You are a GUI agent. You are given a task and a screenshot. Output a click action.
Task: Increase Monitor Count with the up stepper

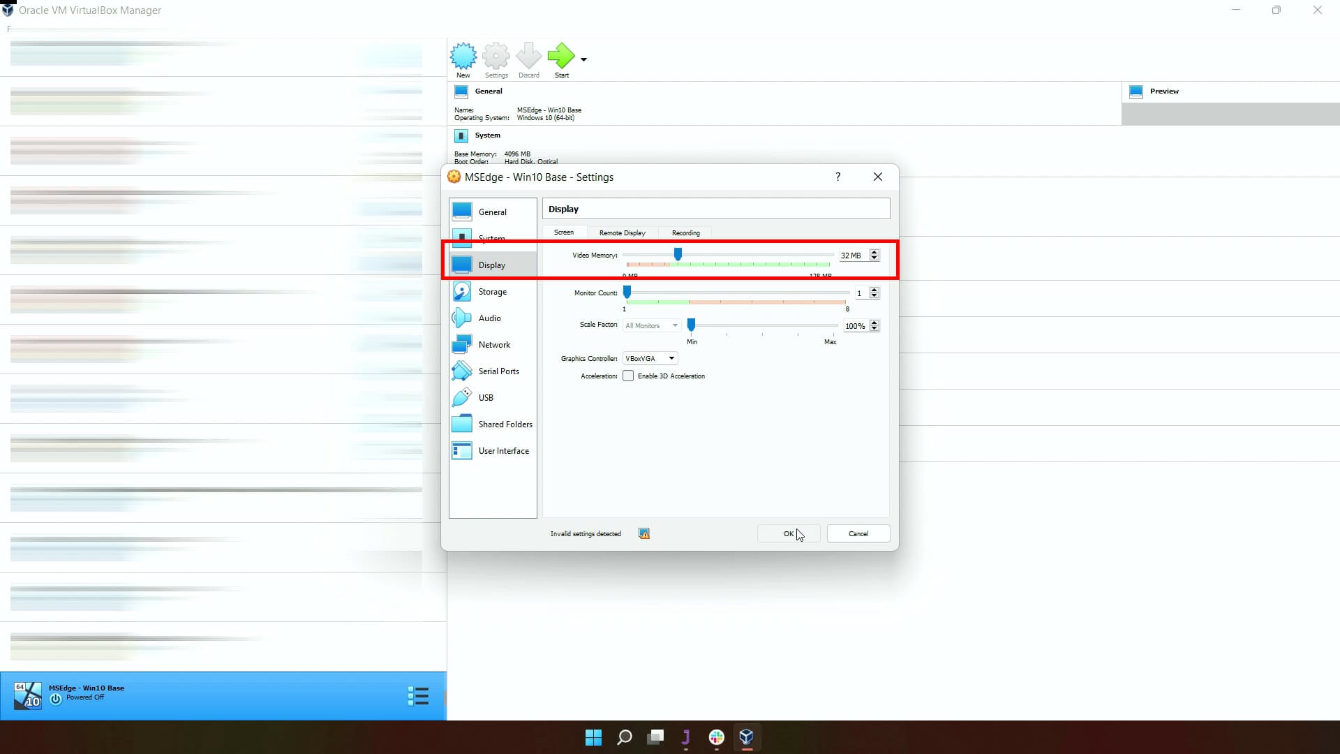(874, 290)
